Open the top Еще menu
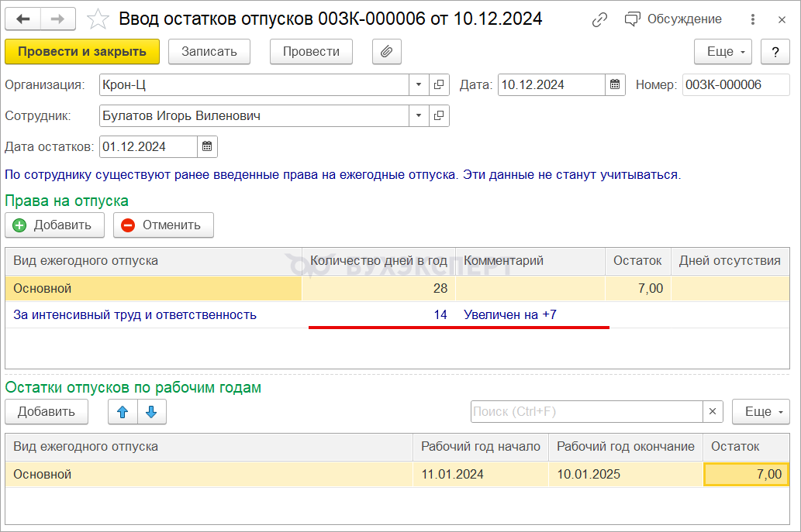 (x=723, y=52)
